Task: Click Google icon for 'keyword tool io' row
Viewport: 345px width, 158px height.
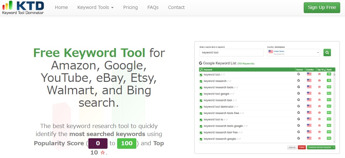Action: coord(299,119)
